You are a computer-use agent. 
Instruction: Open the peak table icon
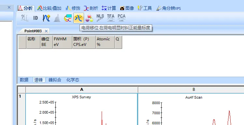pos(68,18)
